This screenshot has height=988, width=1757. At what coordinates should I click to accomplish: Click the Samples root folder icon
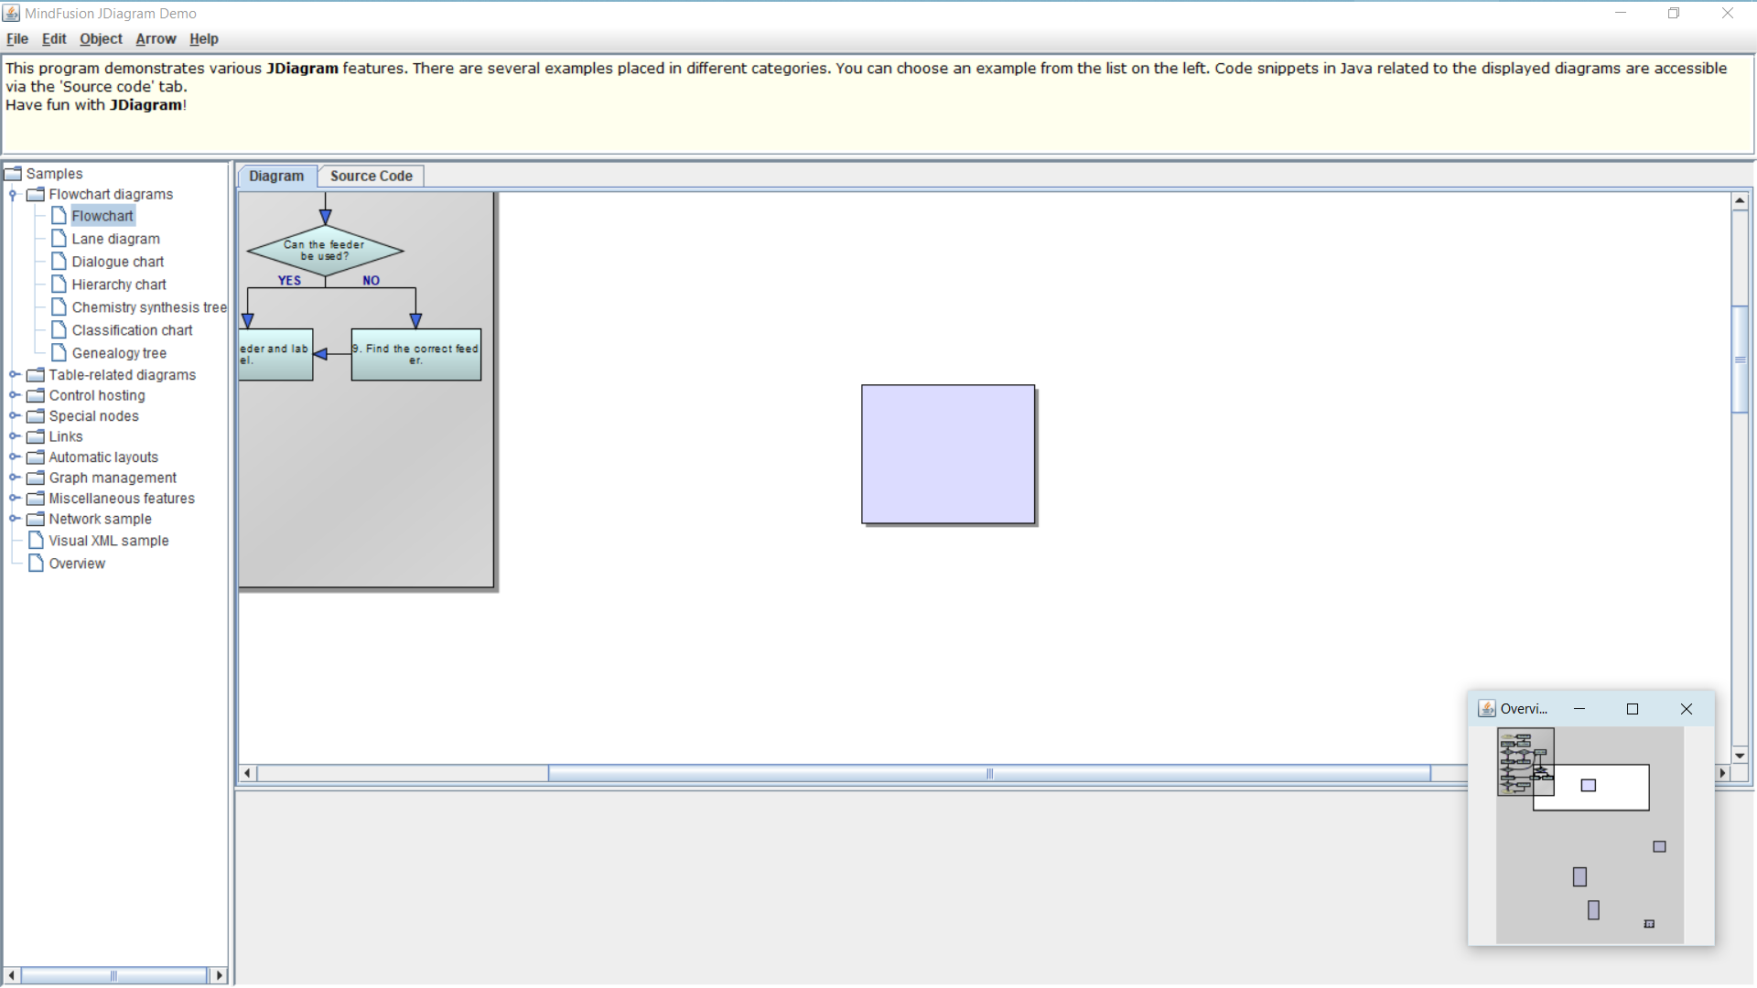[13, 174]
